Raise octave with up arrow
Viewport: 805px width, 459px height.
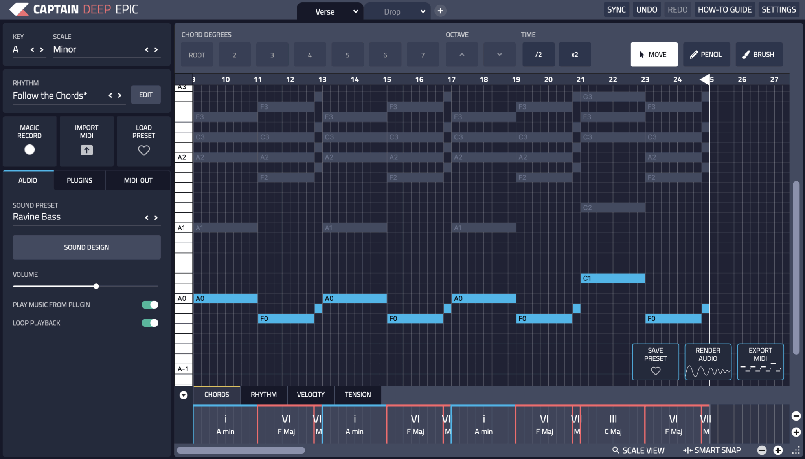pyautogui.click(x=462, y=55)
